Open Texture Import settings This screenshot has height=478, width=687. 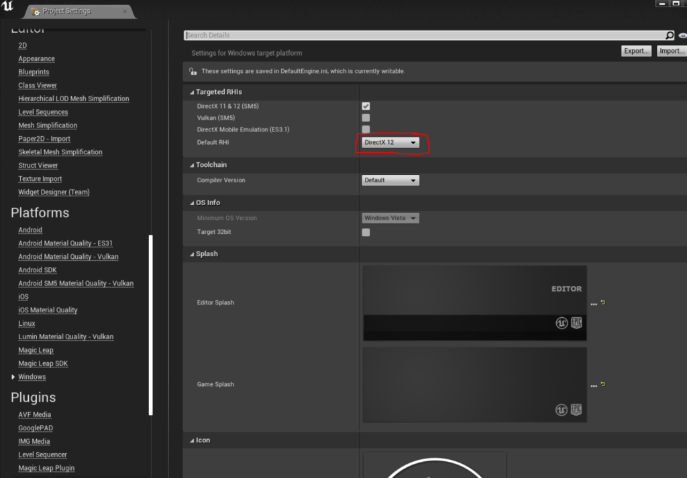tap(40, 179)
